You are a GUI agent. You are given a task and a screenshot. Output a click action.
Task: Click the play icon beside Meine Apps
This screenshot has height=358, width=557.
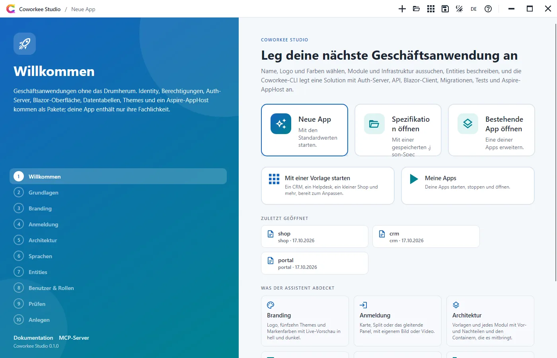coord(414,179)
